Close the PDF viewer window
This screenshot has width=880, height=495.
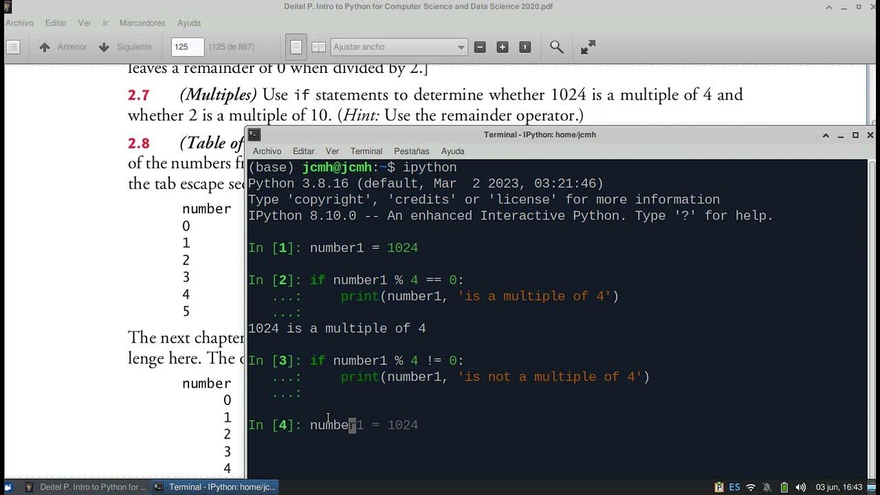[873, 6]
